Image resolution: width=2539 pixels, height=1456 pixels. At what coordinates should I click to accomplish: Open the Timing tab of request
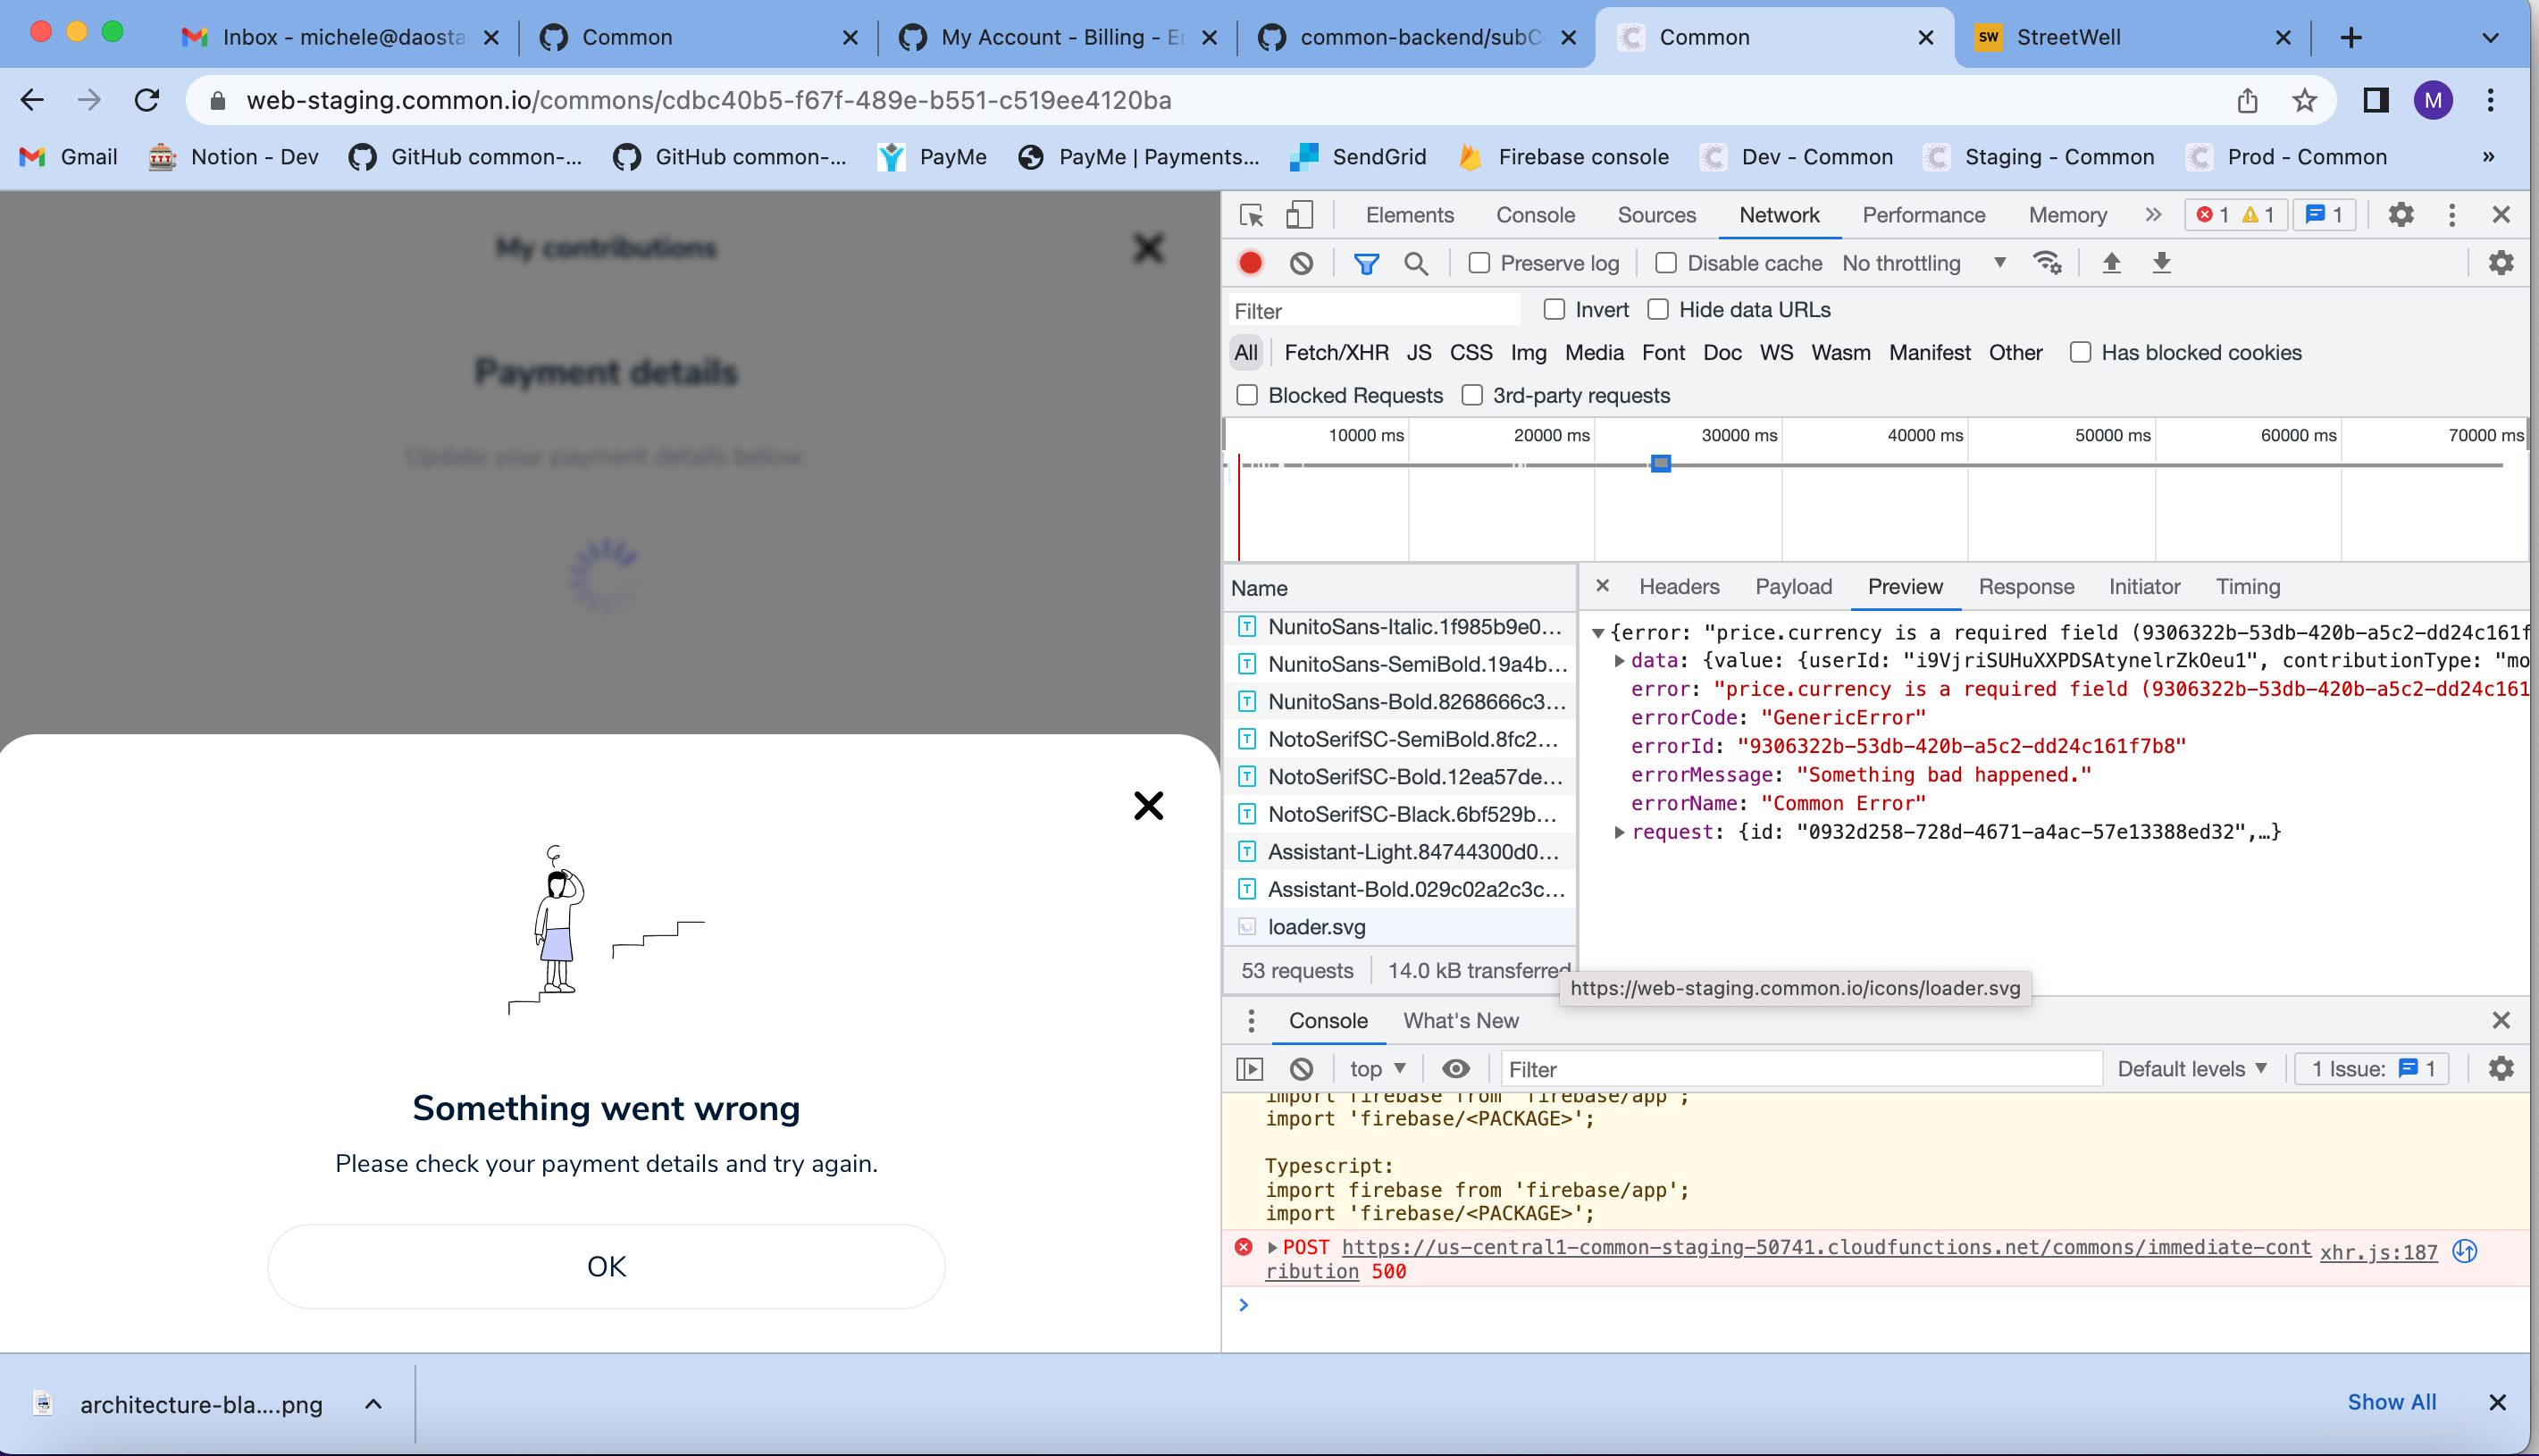(2247, 587)
